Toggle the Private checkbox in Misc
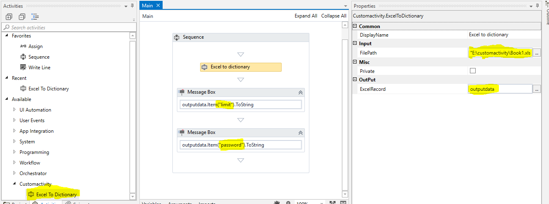 pyautogui.click(x=473, y=71)
